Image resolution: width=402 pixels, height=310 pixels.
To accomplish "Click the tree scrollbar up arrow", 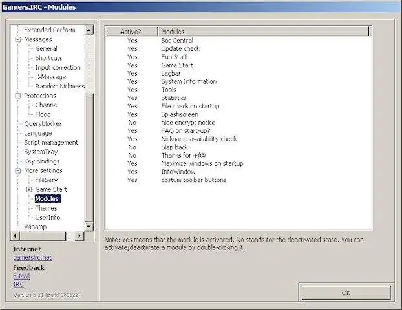I will (x=89, y=30).
